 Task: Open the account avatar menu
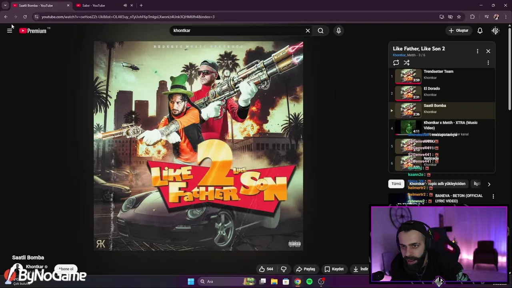tap(495, 30)
